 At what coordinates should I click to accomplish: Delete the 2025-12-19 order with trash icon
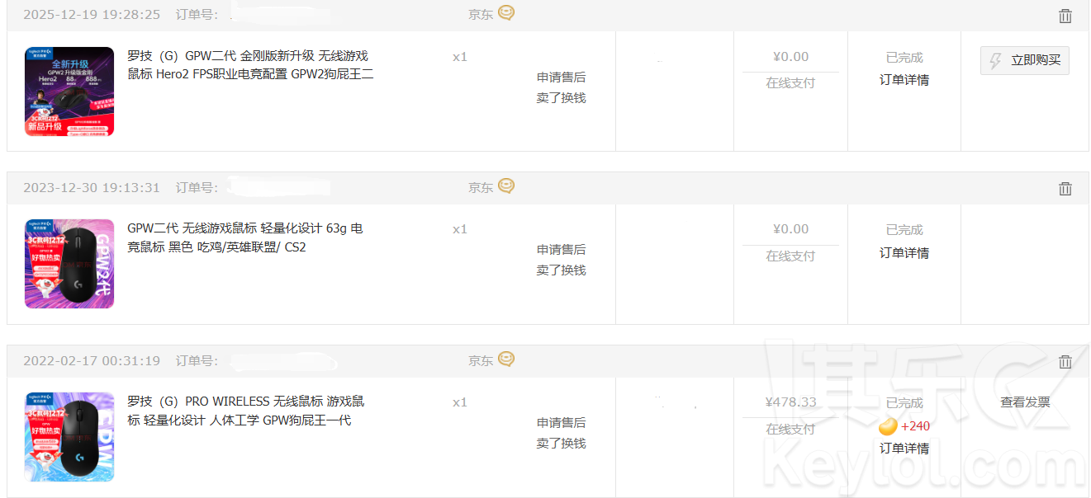pos(1065,16)
